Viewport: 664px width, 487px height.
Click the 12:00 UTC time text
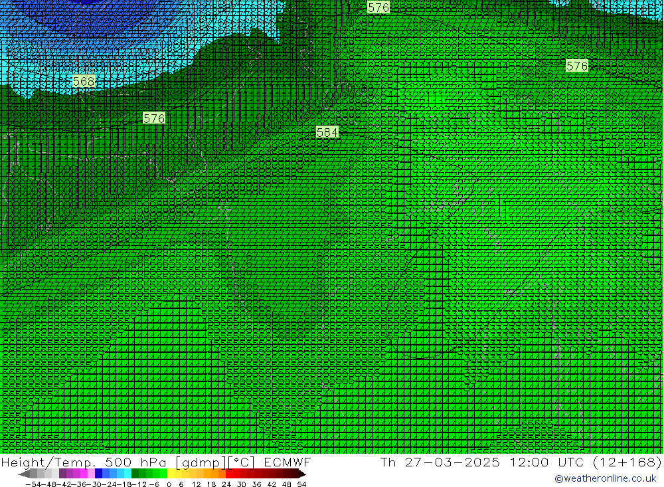pyautogui.click(x=546, y=462)
